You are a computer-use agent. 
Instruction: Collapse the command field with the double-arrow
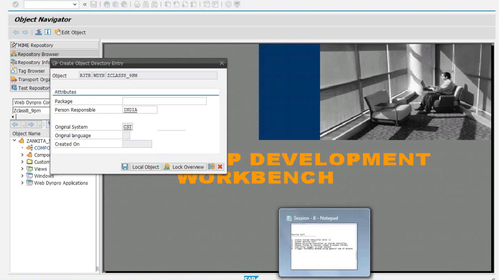[x=85, y=4]
